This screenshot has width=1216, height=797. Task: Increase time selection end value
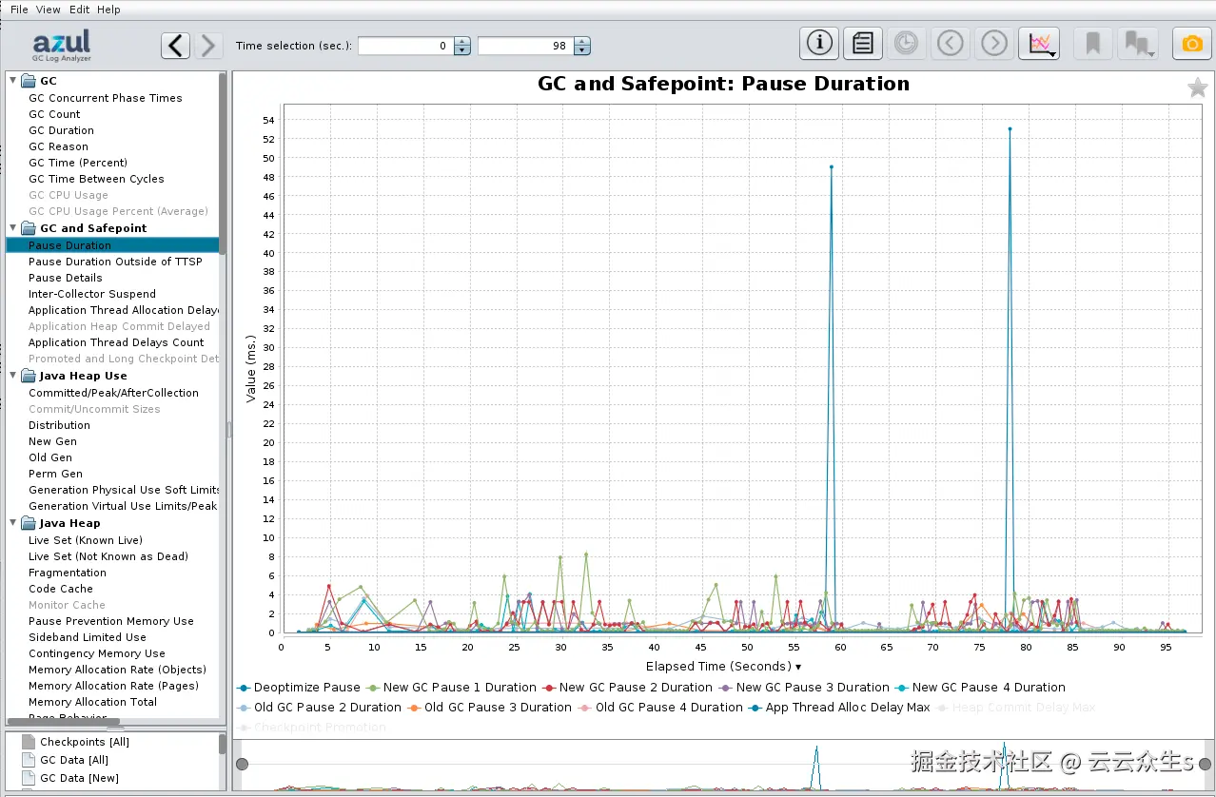pyautogui.click(x=582, y=41)
